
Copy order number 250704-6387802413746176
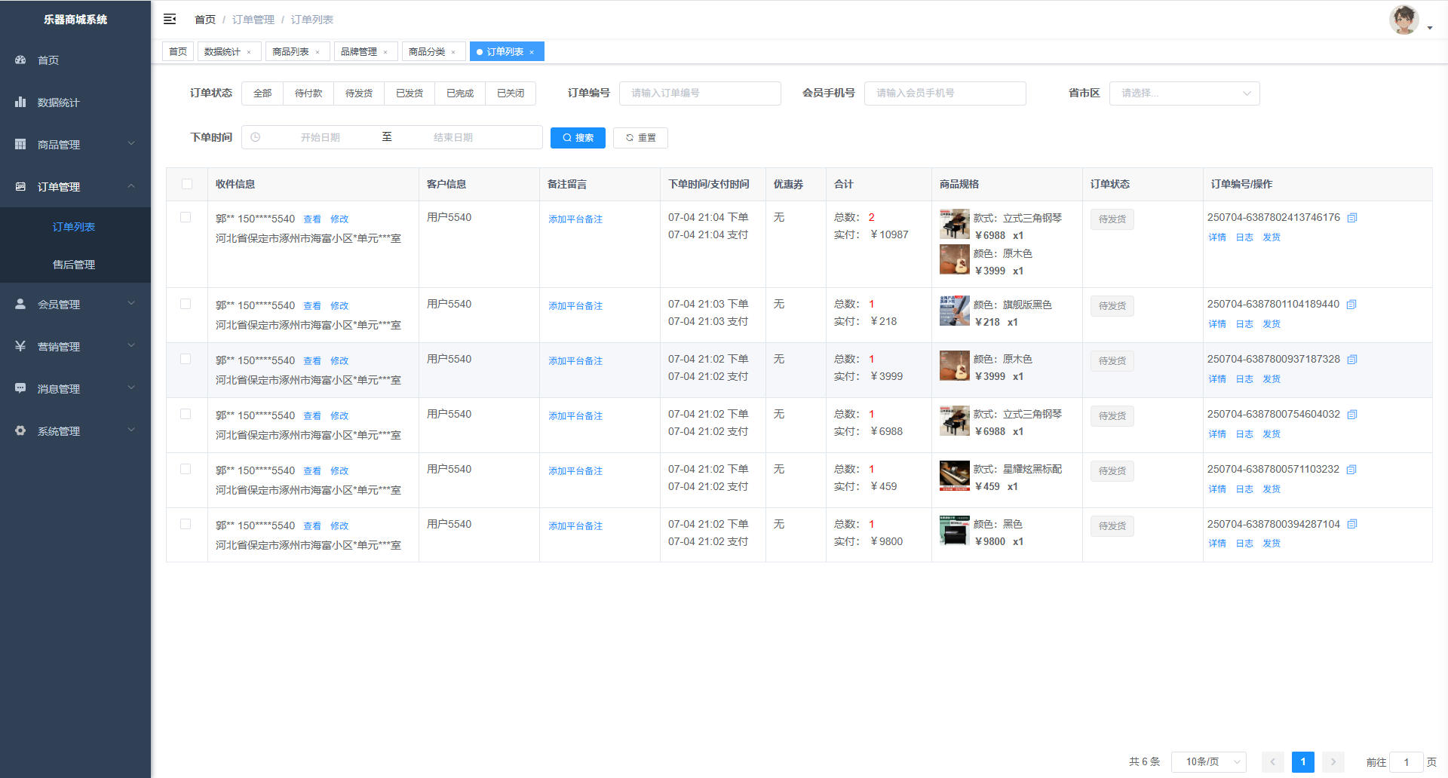[x=1352, y=218]
